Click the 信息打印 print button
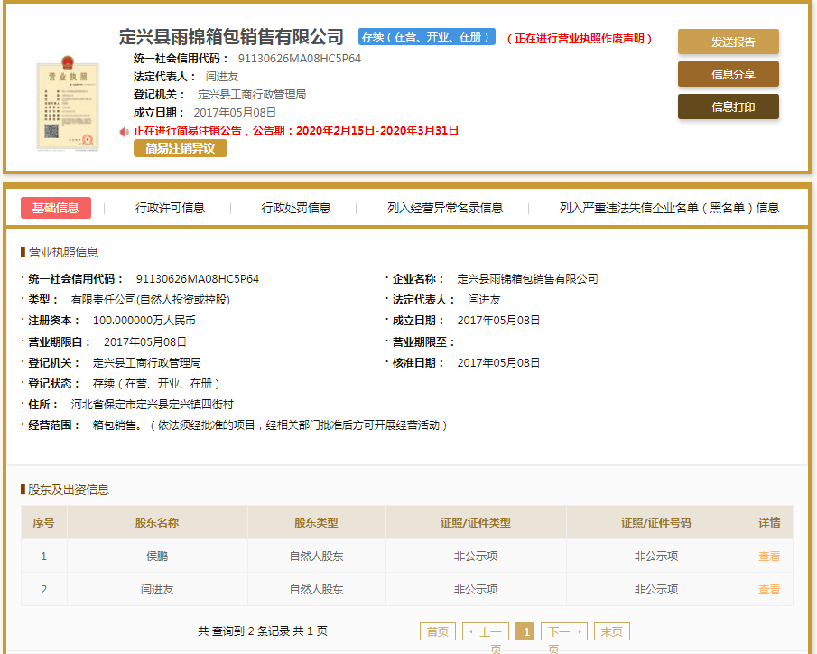 click(728, 107)
